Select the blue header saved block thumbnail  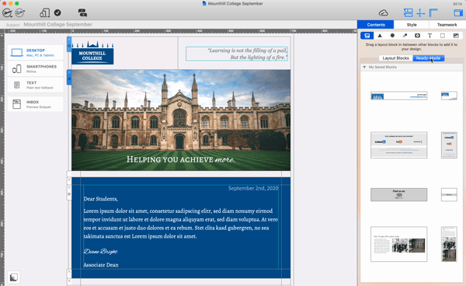399,96
